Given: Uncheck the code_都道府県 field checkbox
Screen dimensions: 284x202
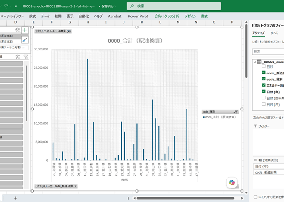Looking at the screenshot, I should coord(264,73).
